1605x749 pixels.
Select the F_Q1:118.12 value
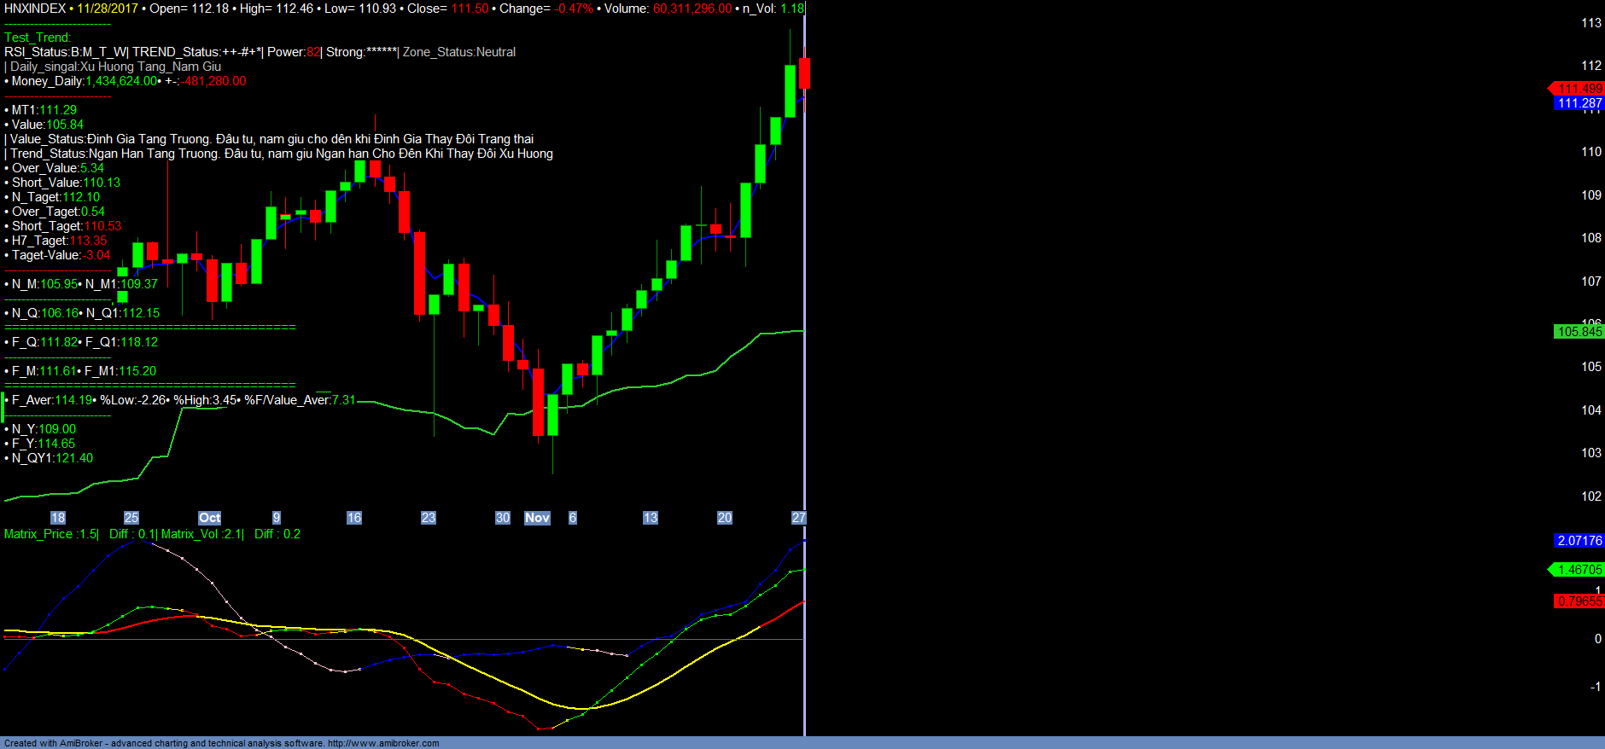coord(121,342)
